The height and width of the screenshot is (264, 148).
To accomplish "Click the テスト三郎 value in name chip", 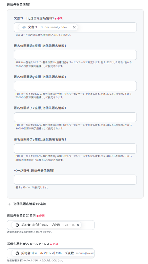I will 68,225.
